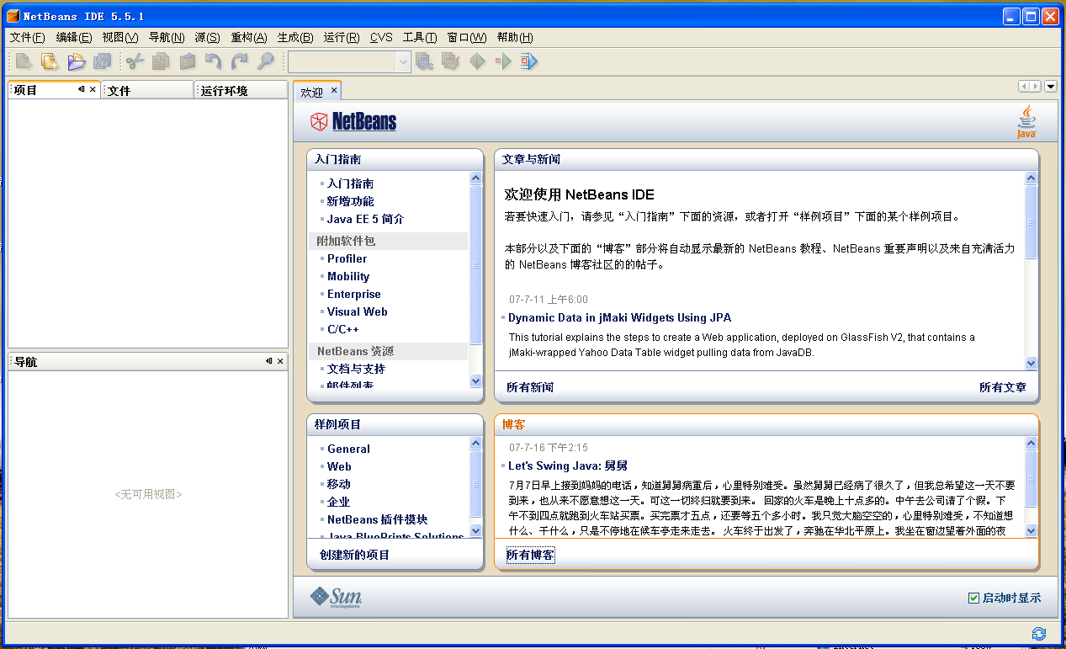The width and height of the screenshot is (1066, 649).
Task: Click the Sun Microsystems logo
Action: pos(336,597)
